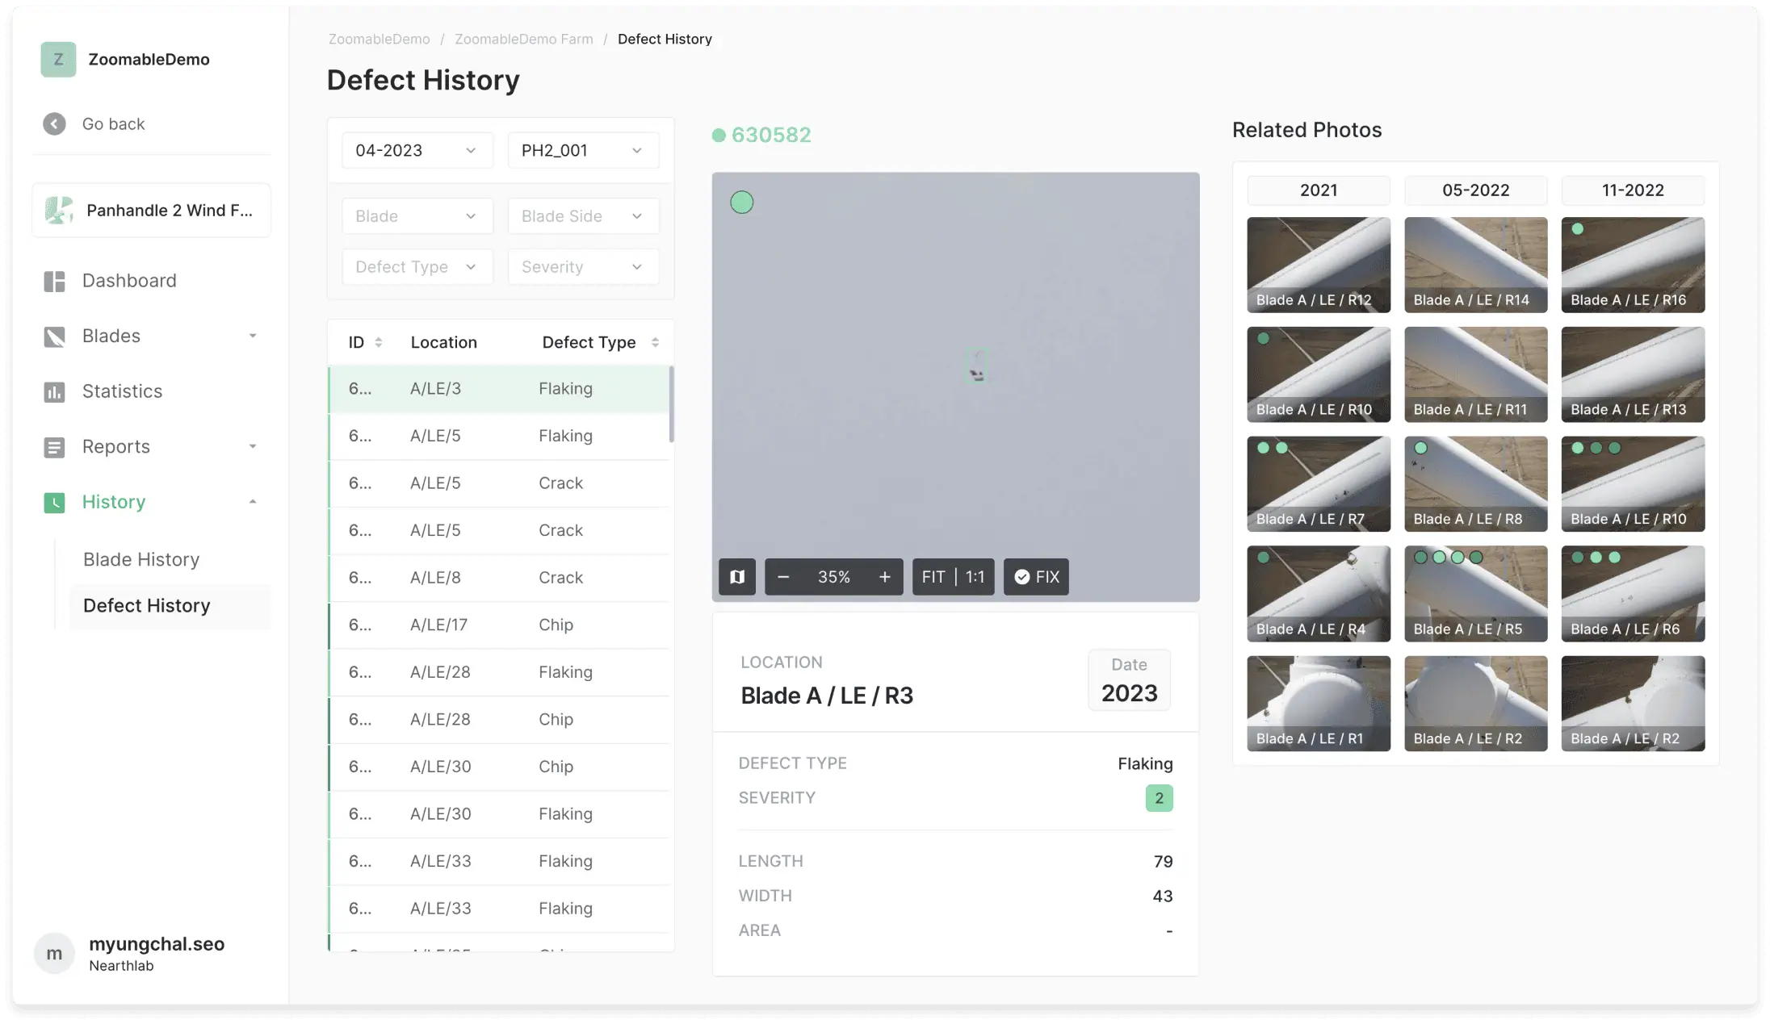This screenshot has height=1024, width=1770.
Task: Open the Severity filter dropdown
Action: [583, 267]
